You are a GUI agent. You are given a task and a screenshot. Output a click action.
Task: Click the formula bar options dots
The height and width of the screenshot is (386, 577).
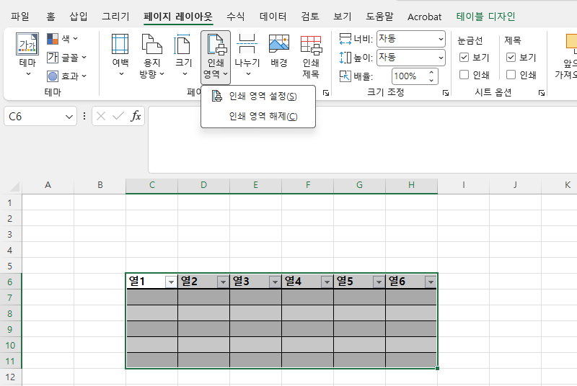click(84, 116)
